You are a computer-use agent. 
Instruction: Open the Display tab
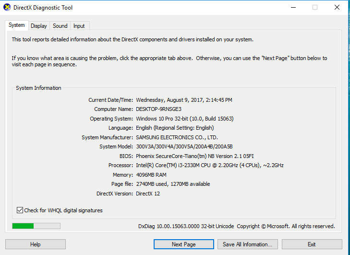coord(39,26)
